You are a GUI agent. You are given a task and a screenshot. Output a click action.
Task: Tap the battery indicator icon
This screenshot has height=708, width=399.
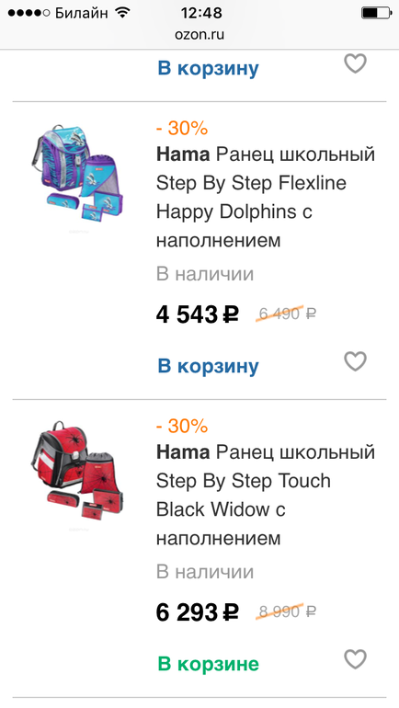[376, 13]
